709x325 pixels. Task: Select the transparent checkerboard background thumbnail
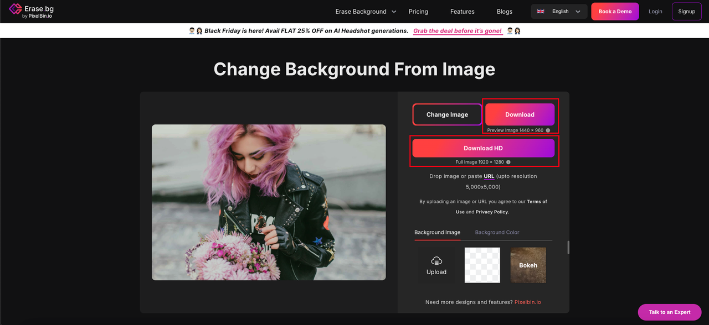[x=482, y=265]
